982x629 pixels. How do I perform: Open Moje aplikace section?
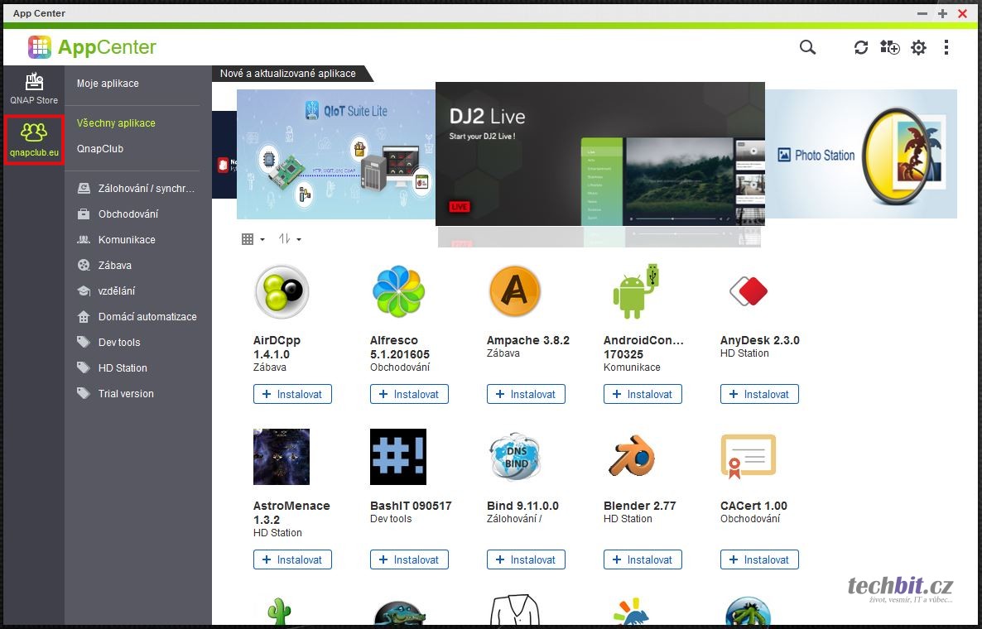[108, 84]
